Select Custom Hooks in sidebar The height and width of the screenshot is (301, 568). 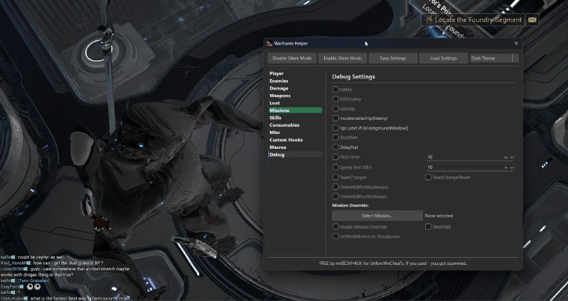pos(295,140)
